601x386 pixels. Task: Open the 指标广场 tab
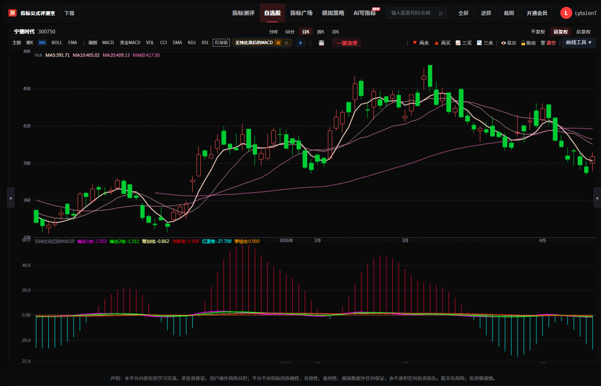[x=301, y=13]
